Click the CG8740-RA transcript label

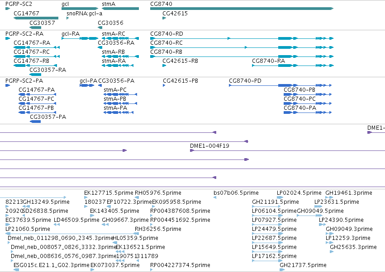(269, 61)
